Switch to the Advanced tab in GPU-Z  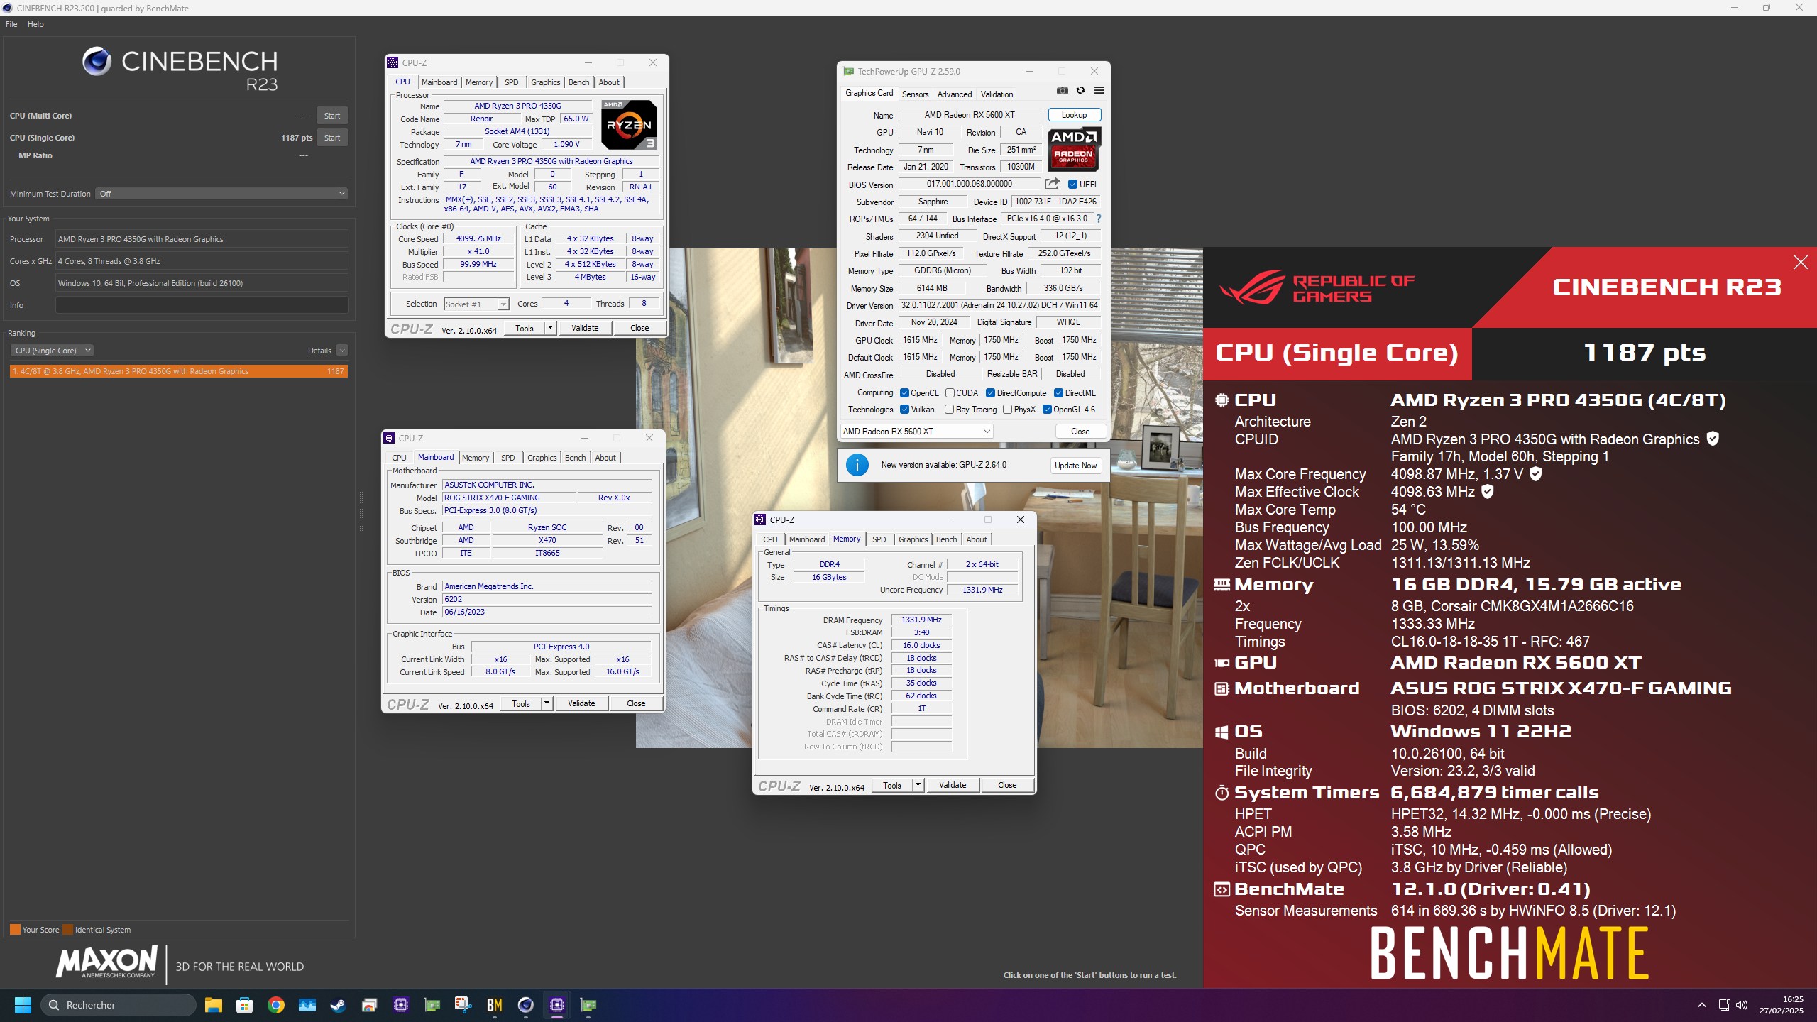tap(955, 94)
